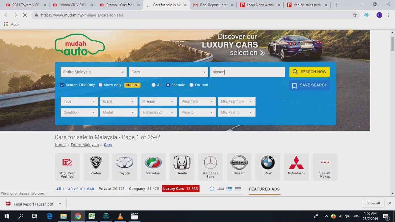Open Windows Start menu
The height and width of the screenshot is (222, 395).
[x=7, y=216]
